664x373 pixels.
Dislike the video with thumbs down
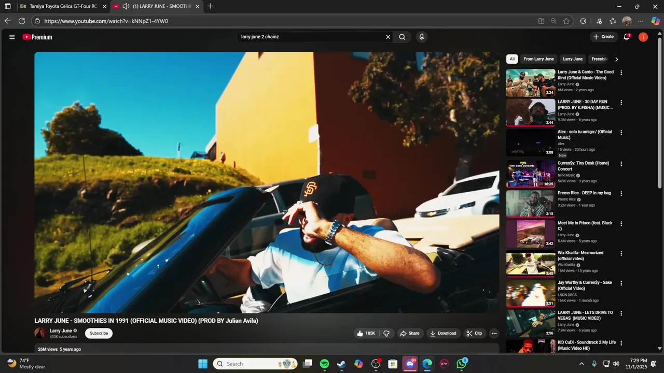(386, 333)
